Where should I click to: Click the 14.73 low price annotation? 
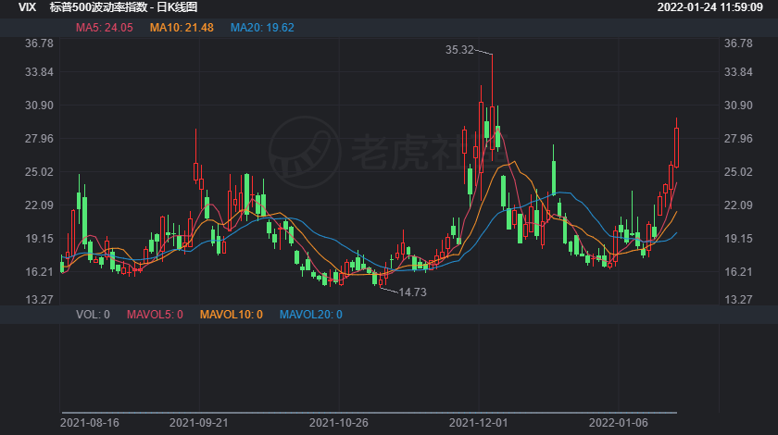click(x=412, y=292)
